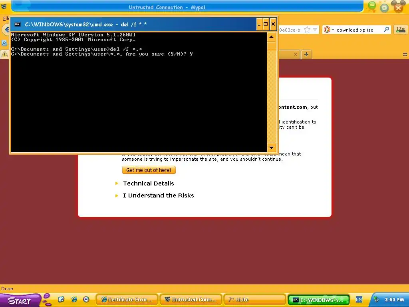The image size is (409, 307).
Task: Click the cmd.exe window title text
Action: (86, 24)
